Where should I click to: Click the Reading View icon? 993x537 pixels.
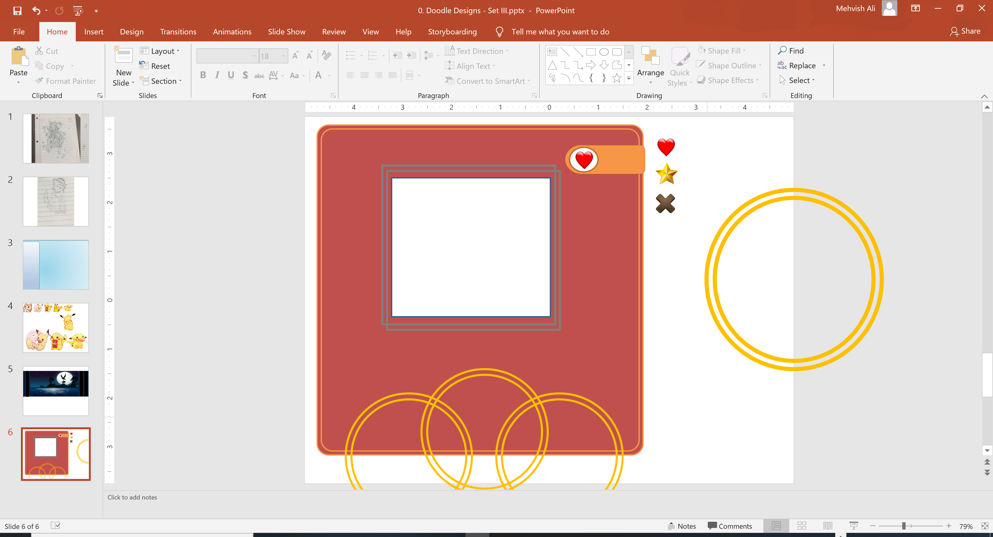[827, 526]
